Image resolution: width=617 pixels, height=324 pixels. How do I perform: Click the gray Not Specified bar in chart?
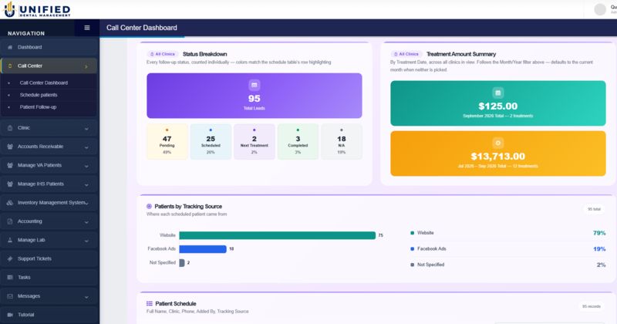pos(182,262)
